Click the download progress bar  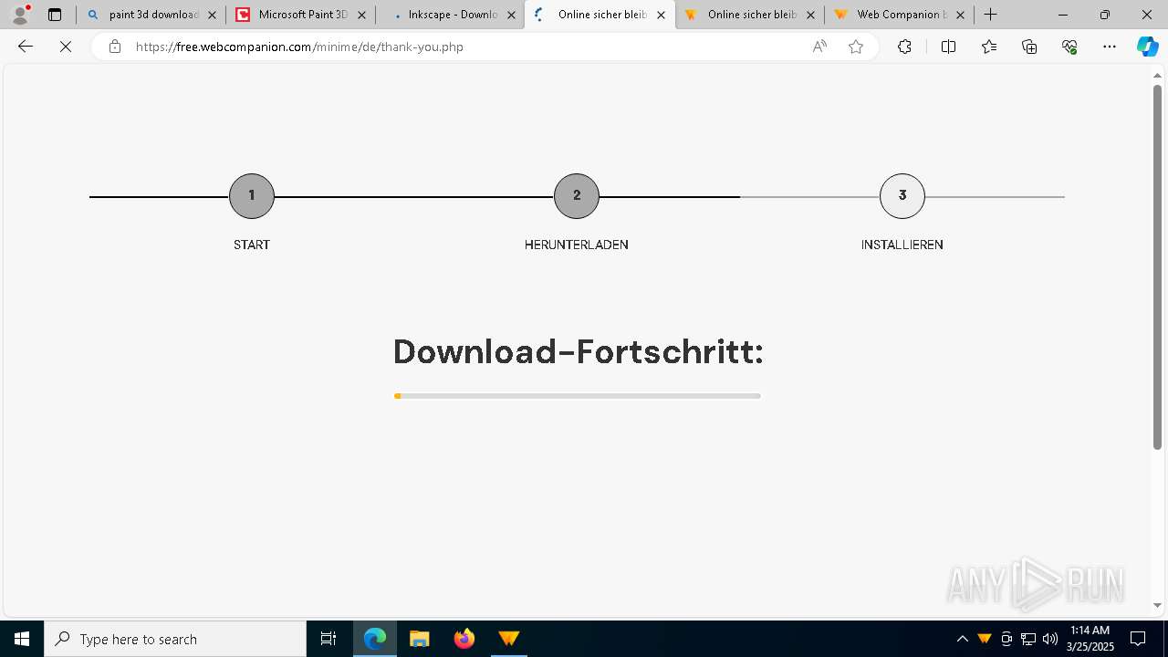pyautogui.click(x=578, y=396)
